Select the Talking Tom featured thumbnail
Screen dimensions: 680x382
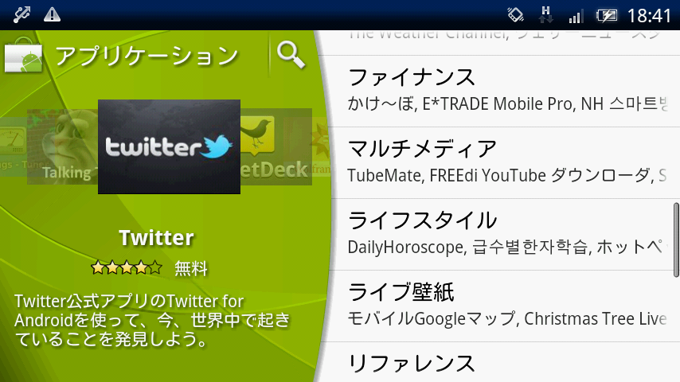(62, 146)
